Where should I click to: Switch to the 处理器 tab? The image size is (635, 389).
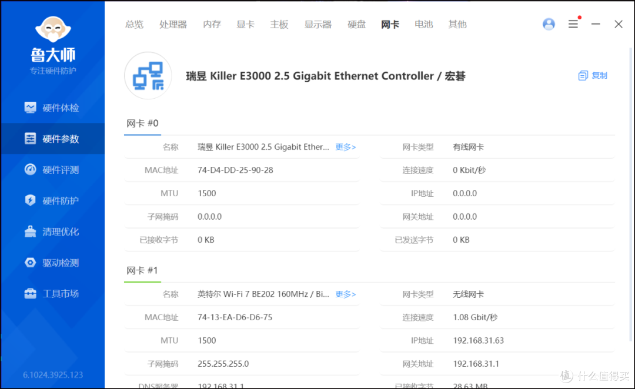click(x=173, y=24)
